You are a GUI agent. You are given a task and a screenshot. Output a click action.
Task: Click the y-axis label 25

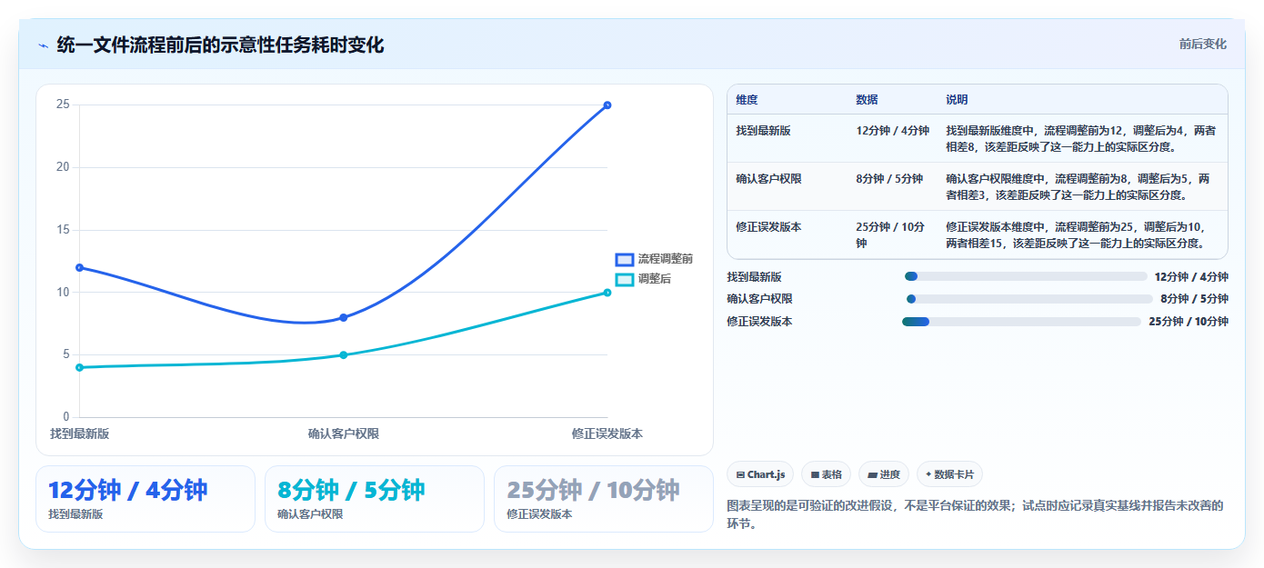coord(63,105)
